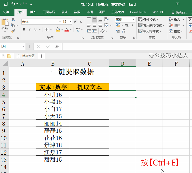This screenshot has height=173, width=192.
Task: Open the font name dropdown 宋体
Action: tap(60, 22)
